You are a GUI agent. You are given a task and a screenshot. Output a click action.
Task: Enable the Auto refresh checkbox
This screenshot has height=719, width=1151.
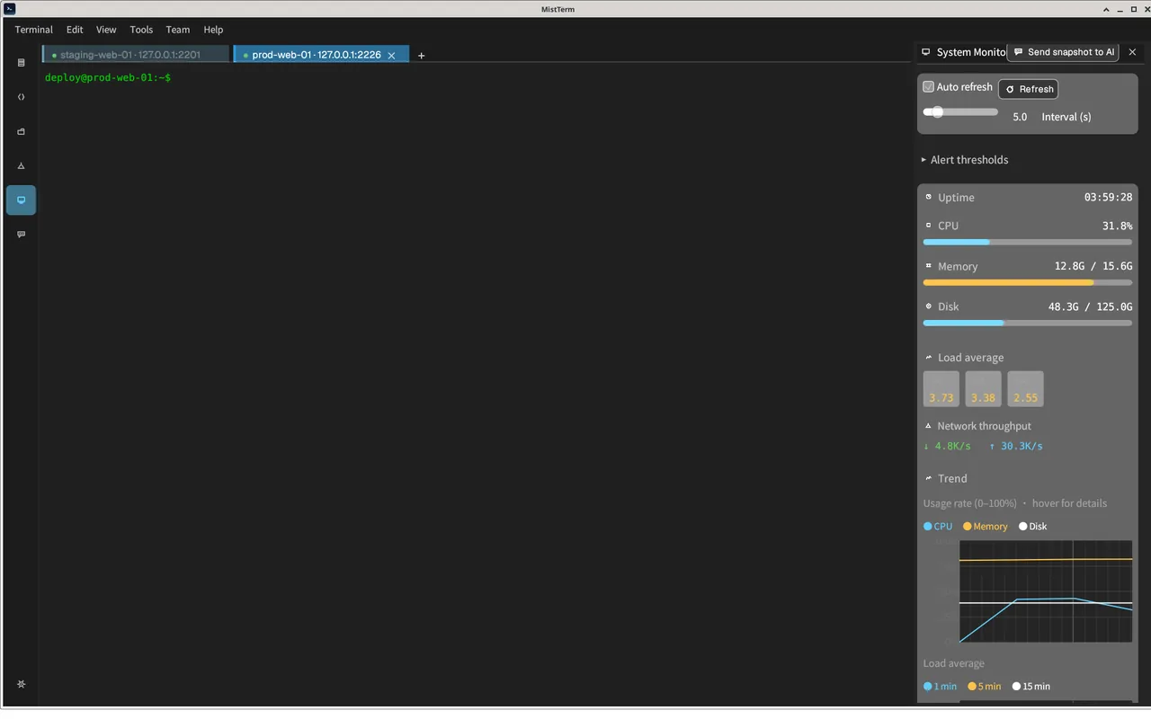(x=929, y=87)
